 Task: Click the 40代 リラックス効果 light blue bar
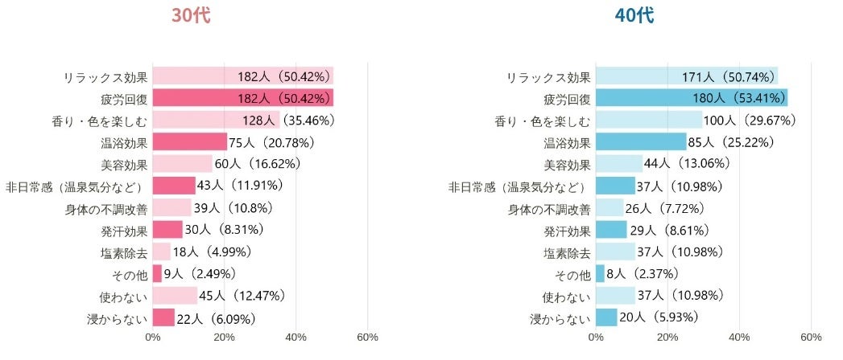[x=636, y=77]
